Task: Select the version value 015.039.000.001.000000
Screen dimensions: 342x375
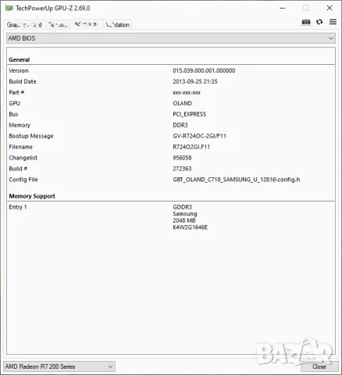Action: 204,70
